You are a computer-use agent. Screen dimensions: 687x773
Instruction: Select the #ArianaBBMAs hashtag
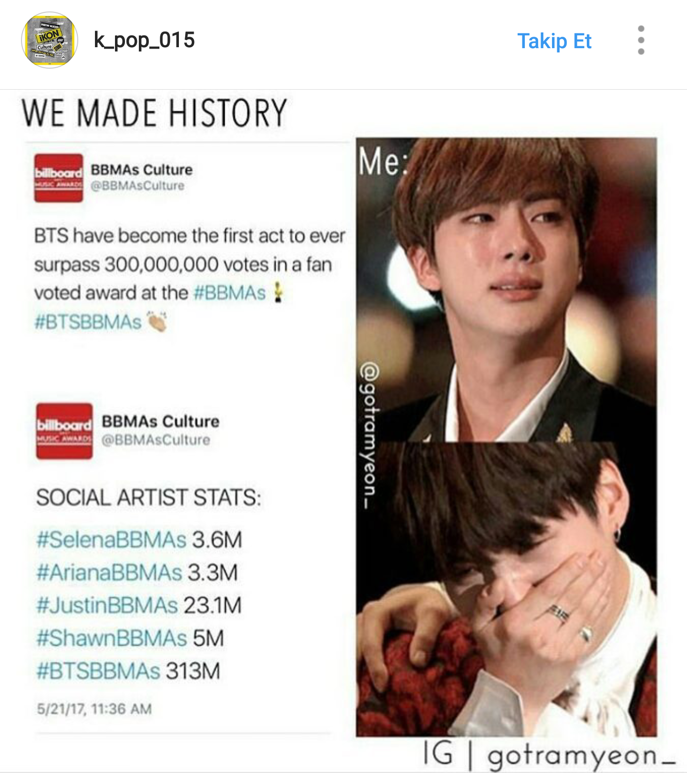[109, 572]
